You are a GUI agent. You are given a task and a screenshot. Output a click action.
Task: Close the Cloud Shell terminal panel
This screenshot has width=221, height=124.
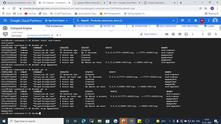pos(216,34)
